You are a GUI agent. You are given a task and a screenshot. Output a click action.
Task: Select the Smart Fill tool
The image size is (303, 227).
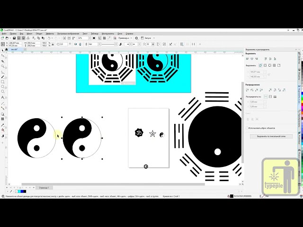[x=2, y=136]
